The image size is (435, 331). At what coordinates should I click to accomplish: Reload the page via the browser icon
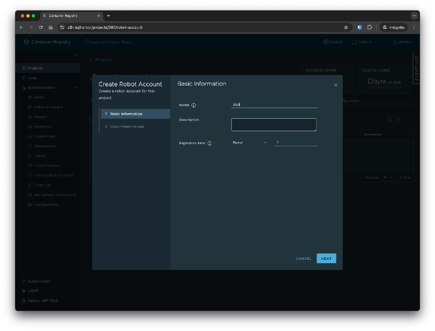41,28
